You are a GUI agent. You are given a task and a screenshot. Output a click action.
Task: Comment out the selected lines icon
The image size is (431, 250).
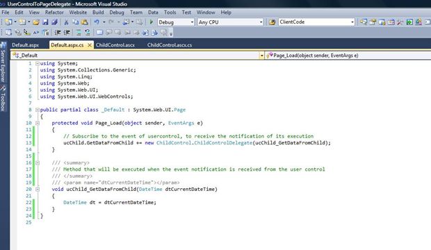[79, 33]
